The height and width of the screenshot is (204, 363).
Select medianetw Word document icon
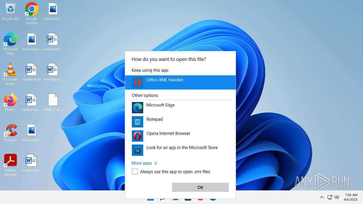pyautogui.click(x=31, y=163)
